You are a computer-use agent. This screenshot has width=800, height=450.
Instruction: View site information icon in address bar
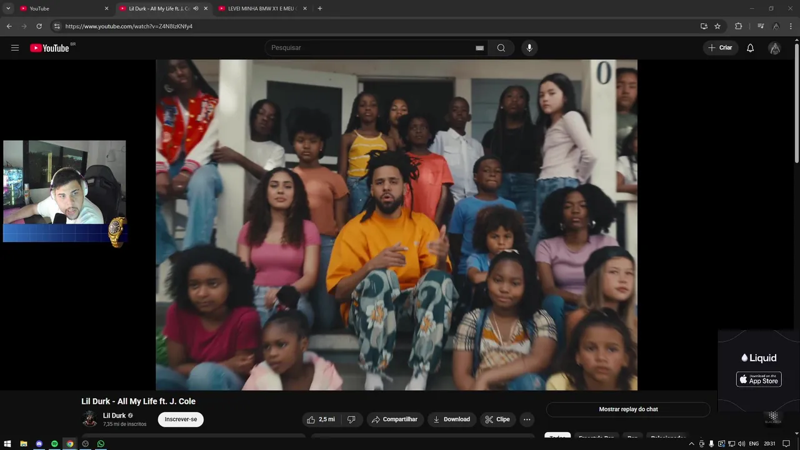tap(57, 26)
